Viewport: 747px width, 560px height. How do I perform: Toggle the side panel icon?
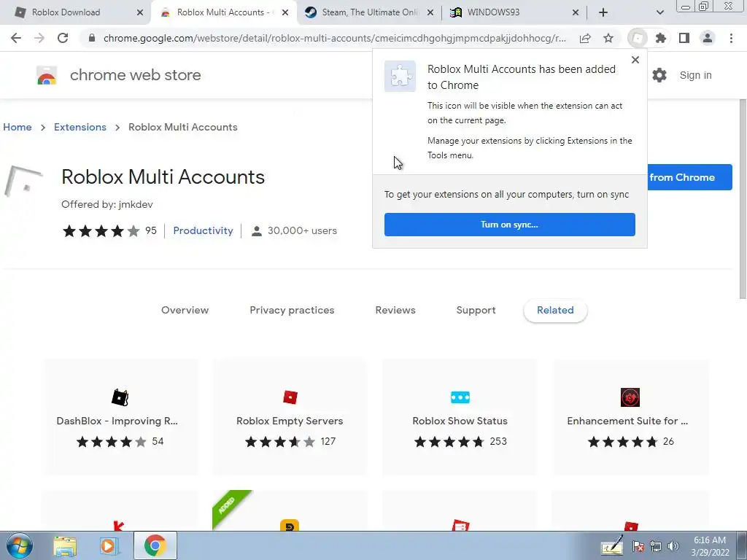point(684,38)
